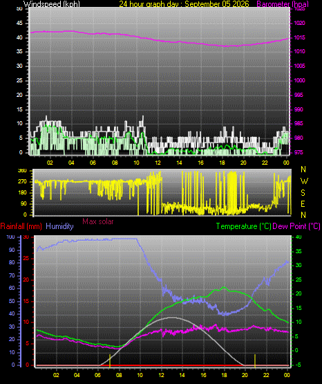Click the yellow sunrise marker near 07

point(110,360)
